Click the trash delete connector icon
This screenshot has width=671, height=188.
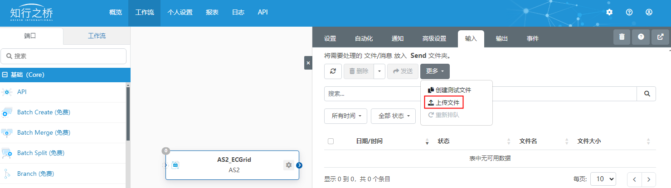click(x=622, y=37)
